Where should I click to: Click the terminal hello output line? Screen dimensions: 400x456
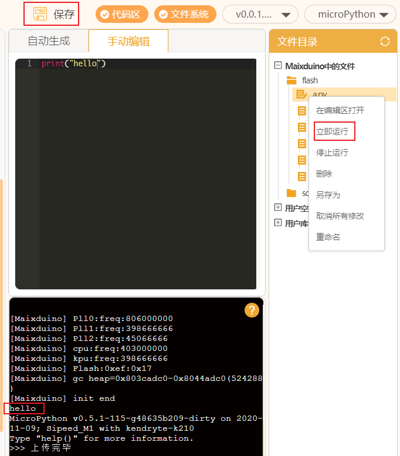click(x=23, y=408)
